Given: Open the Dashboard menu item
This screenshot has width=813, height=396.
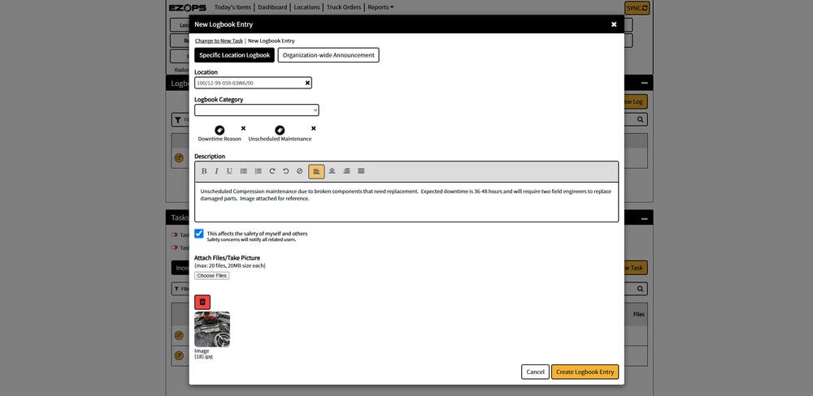Looking at the screenshot, I should [x=272, y=7].
